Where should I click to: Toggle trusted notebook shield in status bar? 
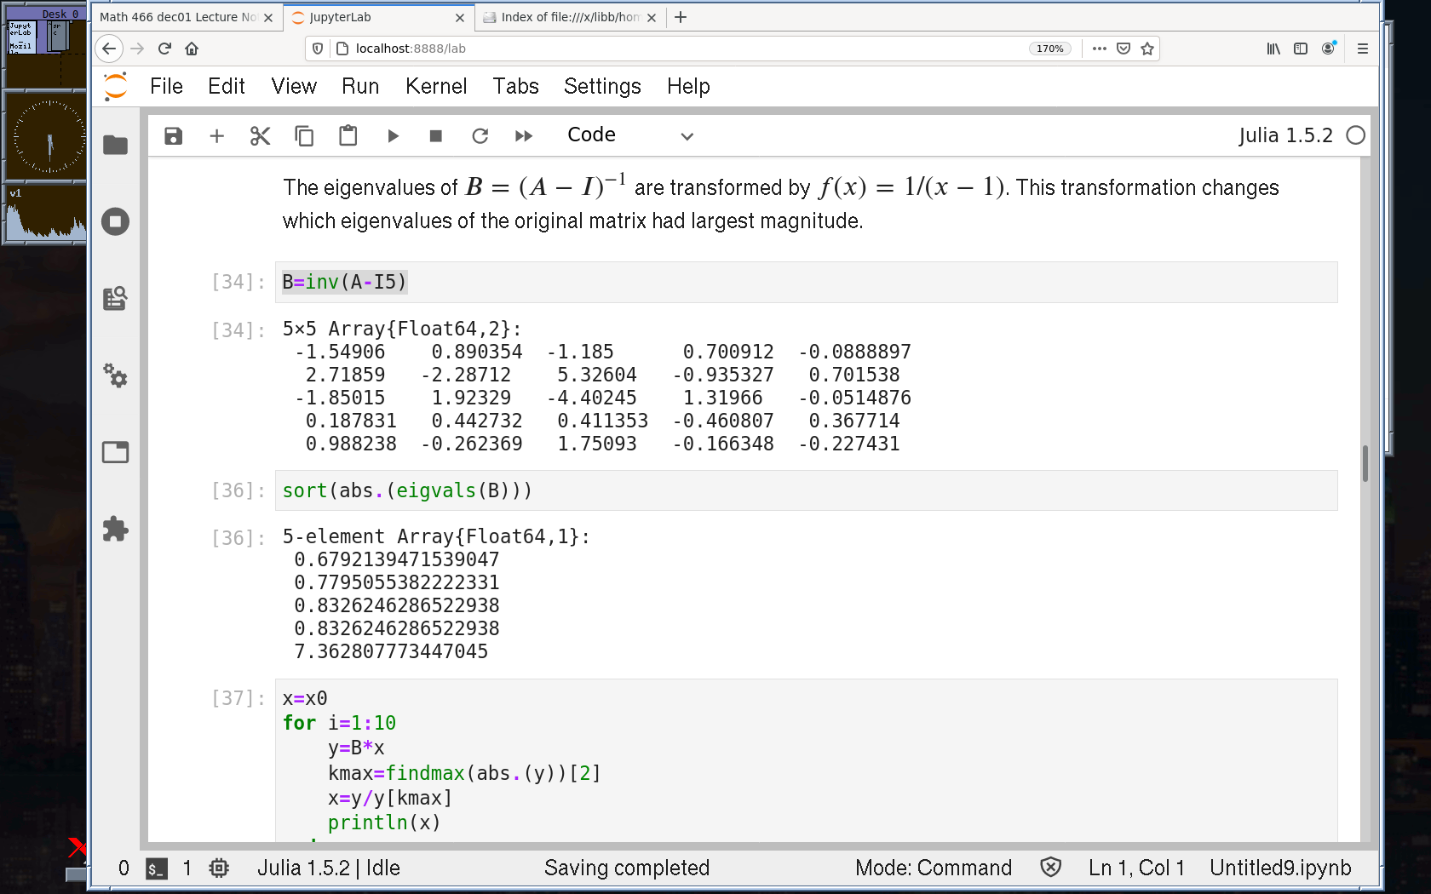coord(1051,868)
